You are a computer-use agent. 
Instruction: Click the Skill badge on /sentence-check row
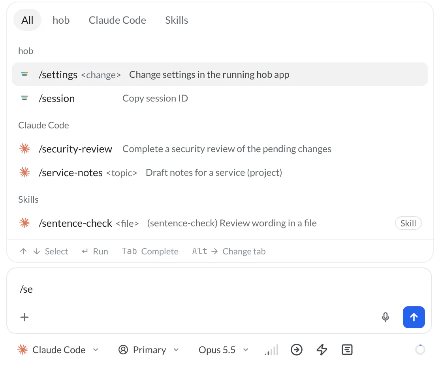[x=408, y=223]
